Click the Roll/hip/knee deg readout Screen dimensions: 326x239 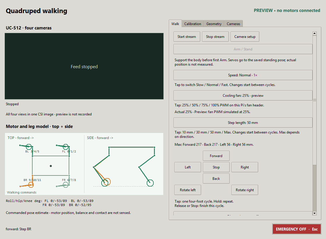point(49,203)
